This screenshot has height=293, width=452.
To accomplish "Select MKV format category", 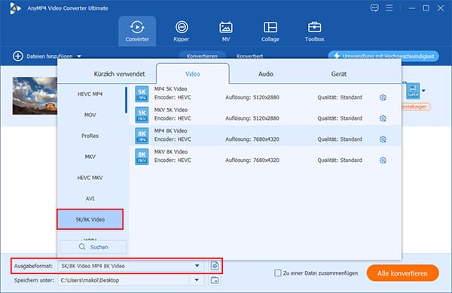I will 90,157.
